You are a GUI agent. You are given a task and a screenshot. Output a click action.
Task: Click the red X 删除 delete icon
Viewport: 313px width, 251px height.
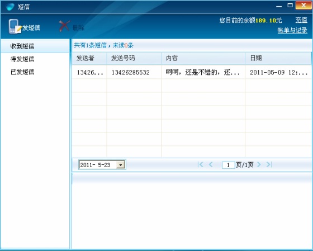[x=64, y=26]
